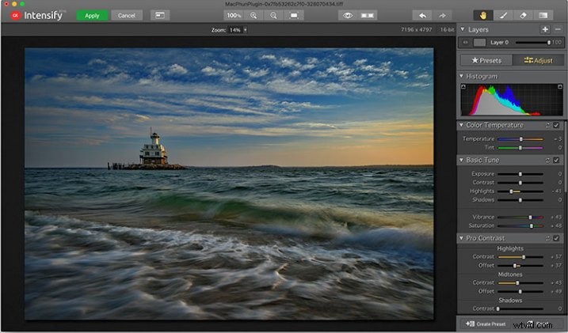Collapse the Layers panel triangle
This screenshot has height=333, width=568.
pos(463,29)
